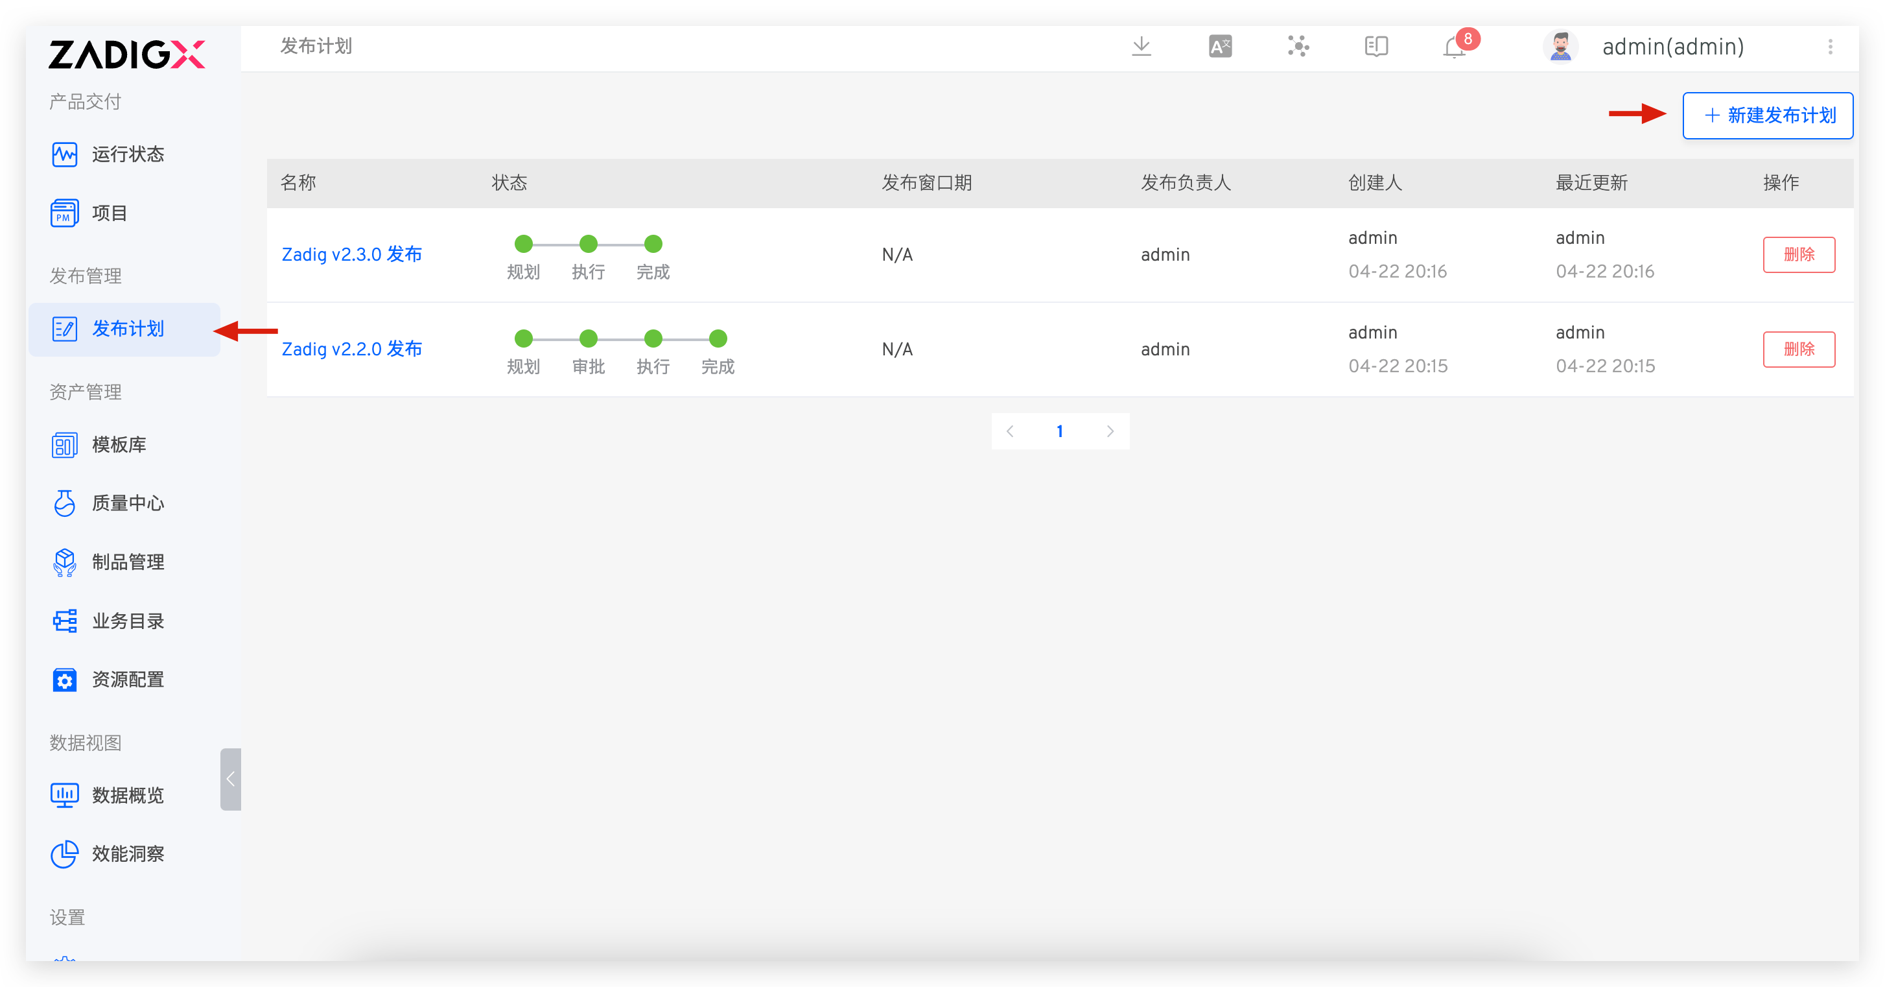Click the download icon in header

[1141, 47]
